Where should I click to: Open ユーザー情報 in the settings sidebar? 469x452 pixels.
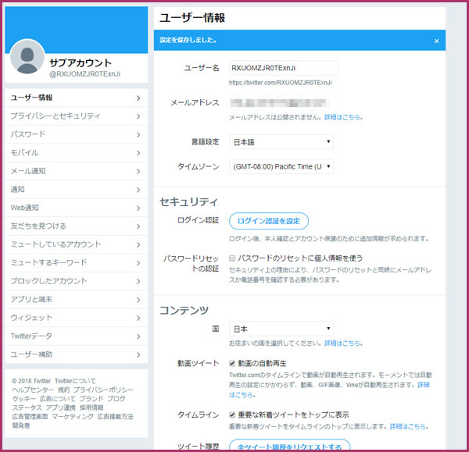click(77, 98)
